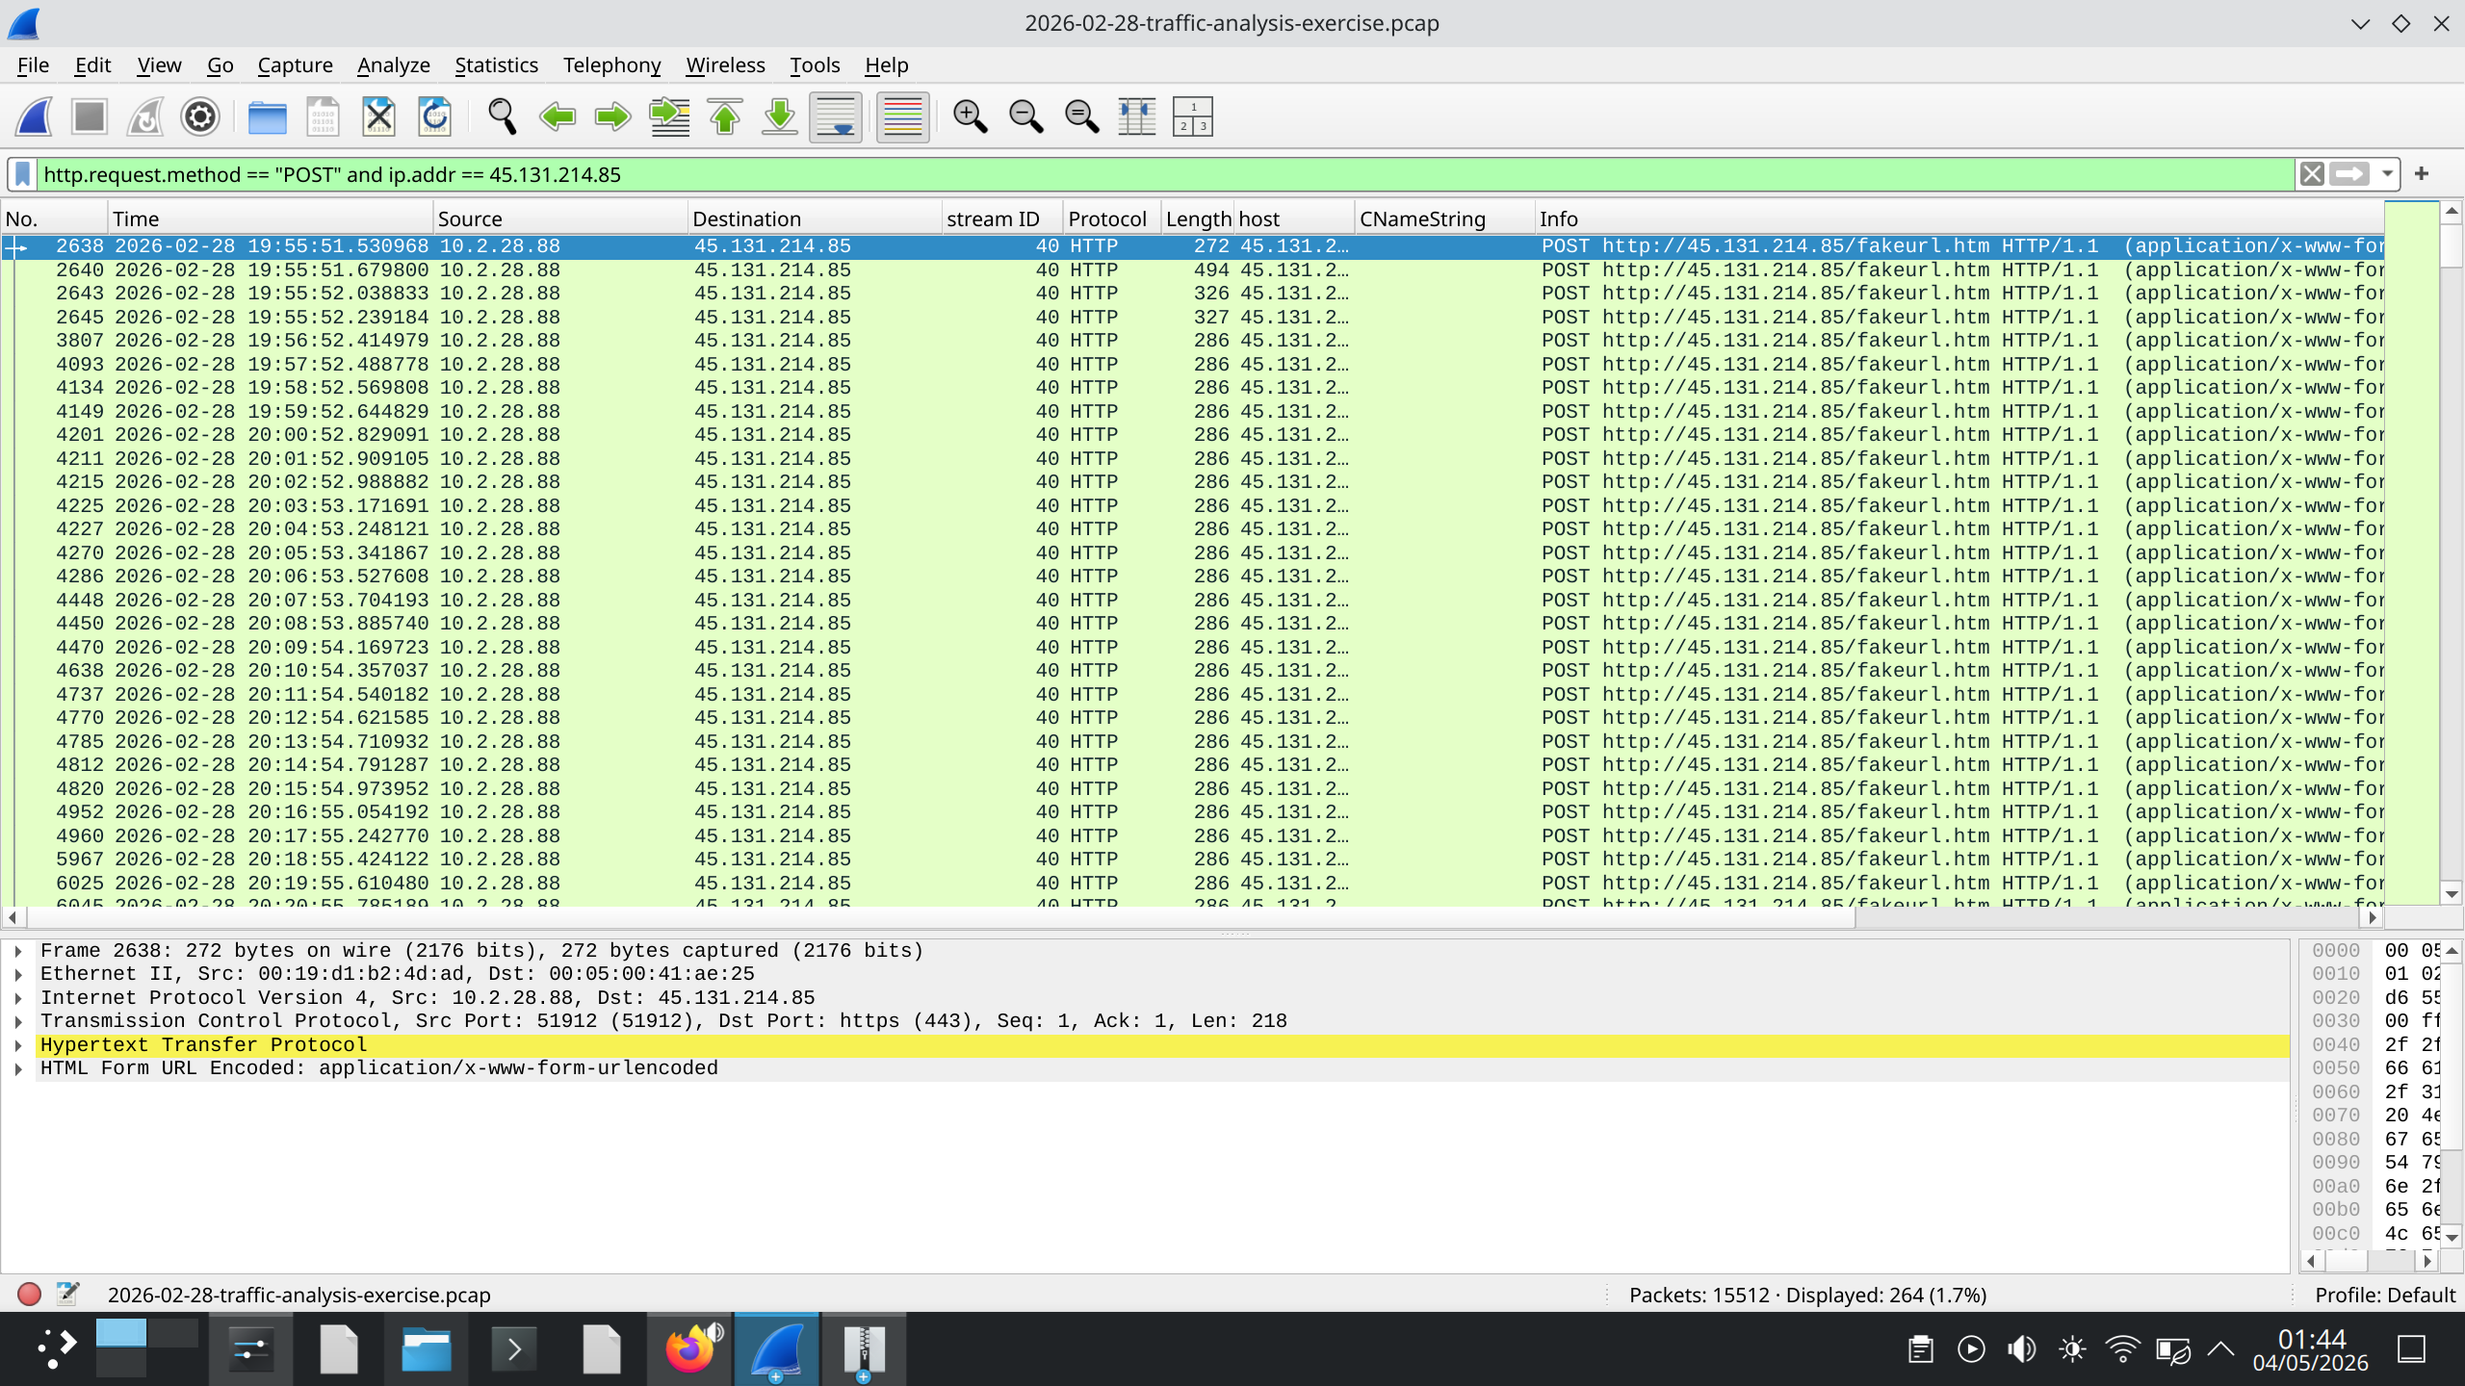Sort by the Source column header

tap(560, 218)
